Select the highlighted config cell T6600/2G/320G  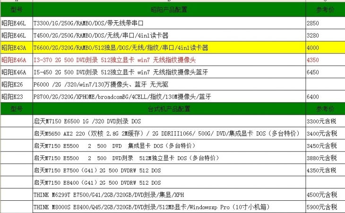point(169,48)
